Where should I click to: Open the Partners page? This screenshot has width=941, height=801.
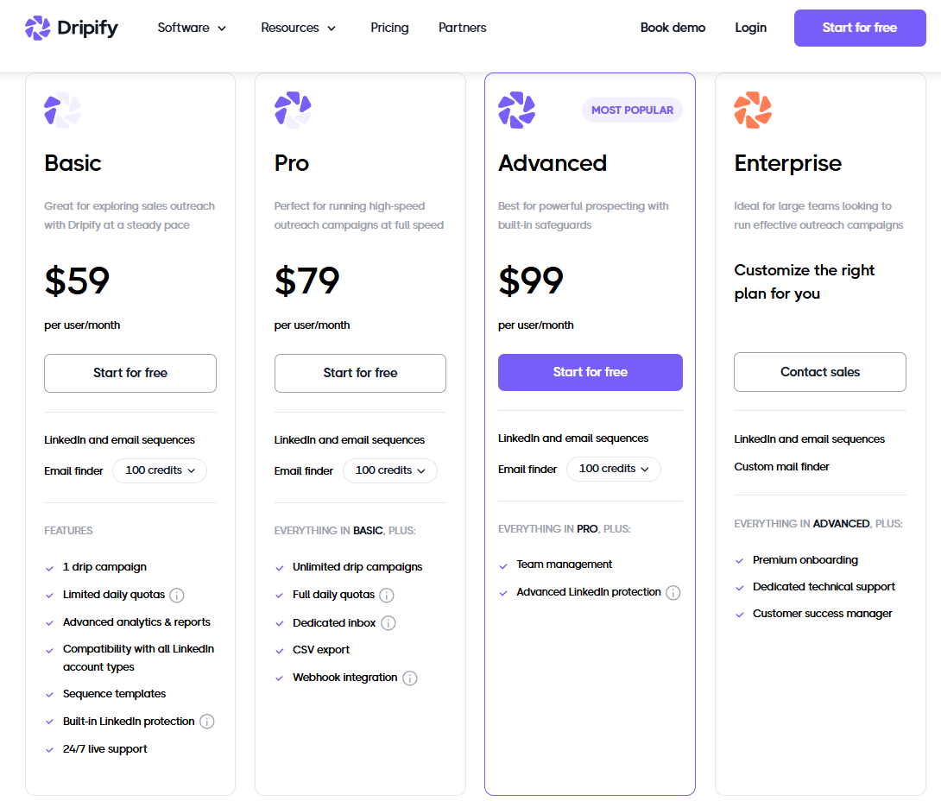tap(462, 28)
